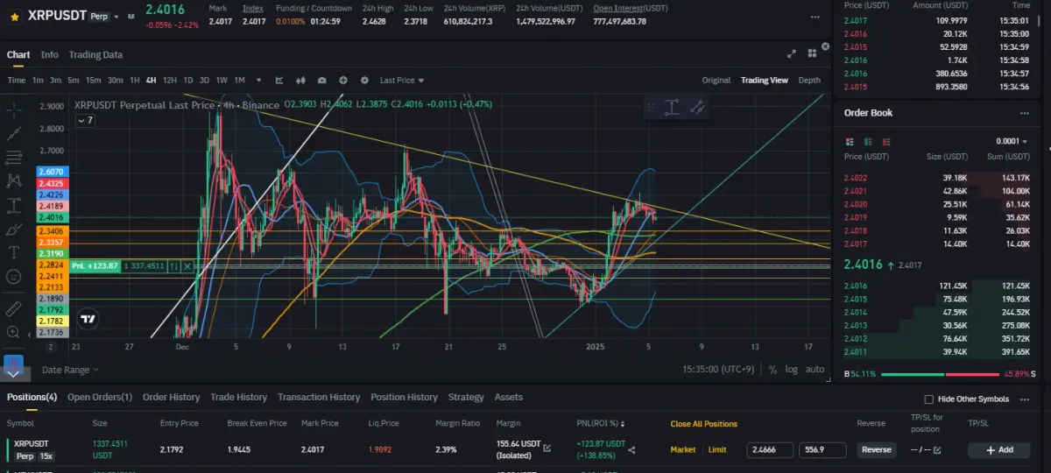Collapse the PnL order line arrows
The width and height of the screenshot is (1051, 473).
click(174, 265)
